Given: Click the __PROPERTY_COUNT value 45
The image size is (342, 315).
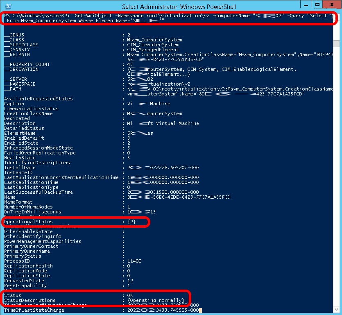Looking at the screenshot, I should [x=130, y=64].
